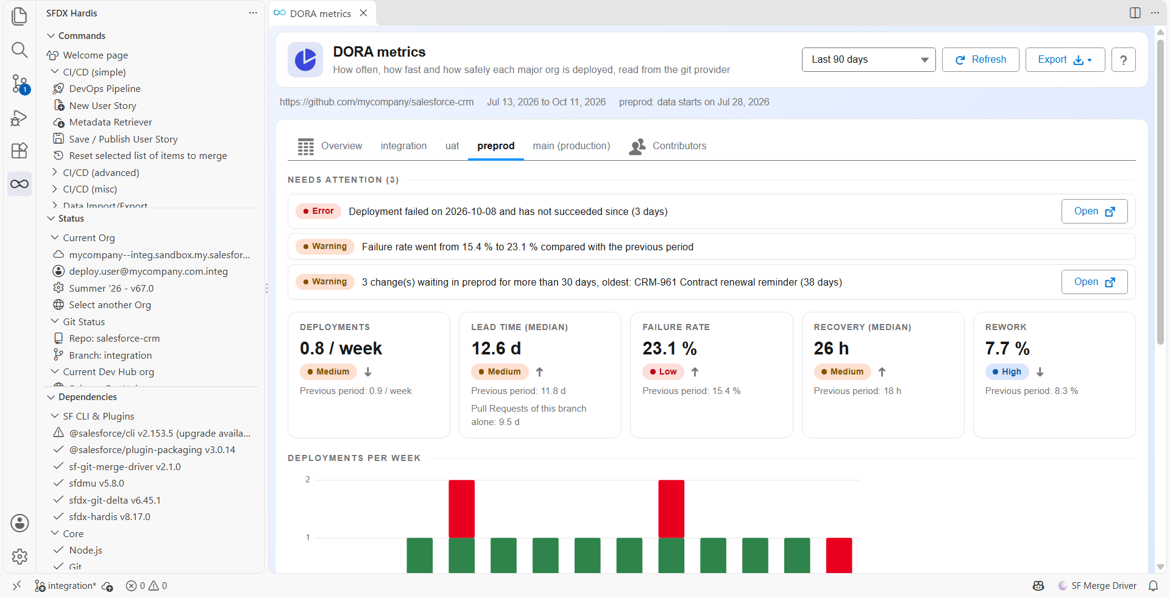Switch to the Overview tab
This screenshot has height=598, width=1170.
coord(330,146)
